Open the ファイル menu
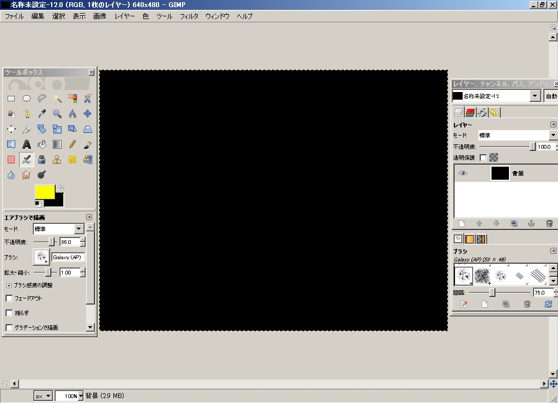The width and height of the screenshot is (558, 403). [x=14, y=16]
